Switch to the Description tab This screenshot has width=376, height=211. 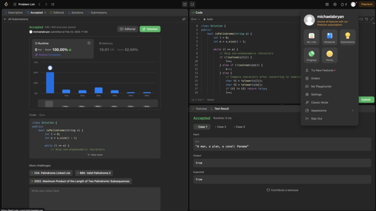click(14, 13)
